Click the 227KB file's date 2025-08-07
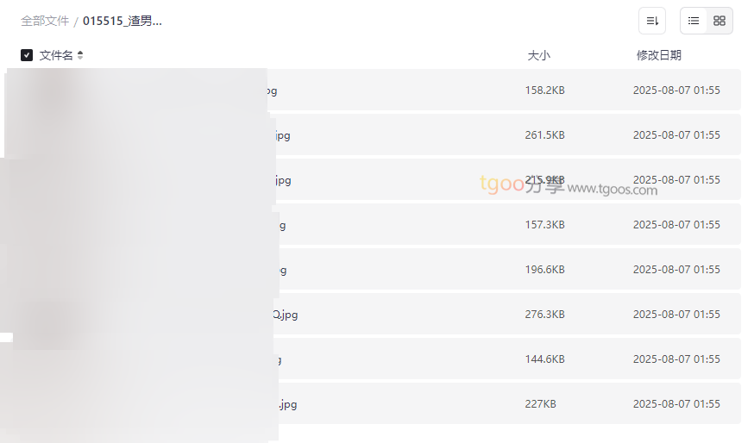This screenshot has width=754, height=443. coord(676,403)
